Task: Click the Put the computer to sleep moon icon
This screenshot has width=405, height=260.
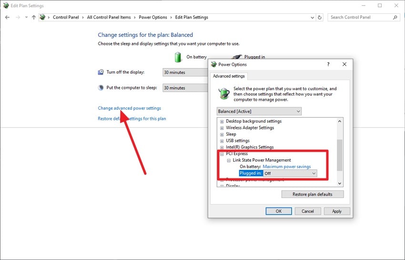Action: 101,88
